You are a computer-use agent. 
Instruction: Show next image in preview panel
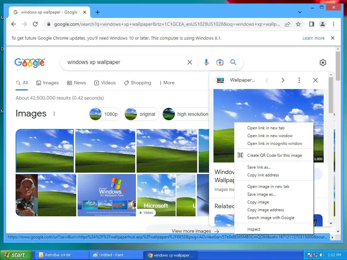tap(283, 80)
